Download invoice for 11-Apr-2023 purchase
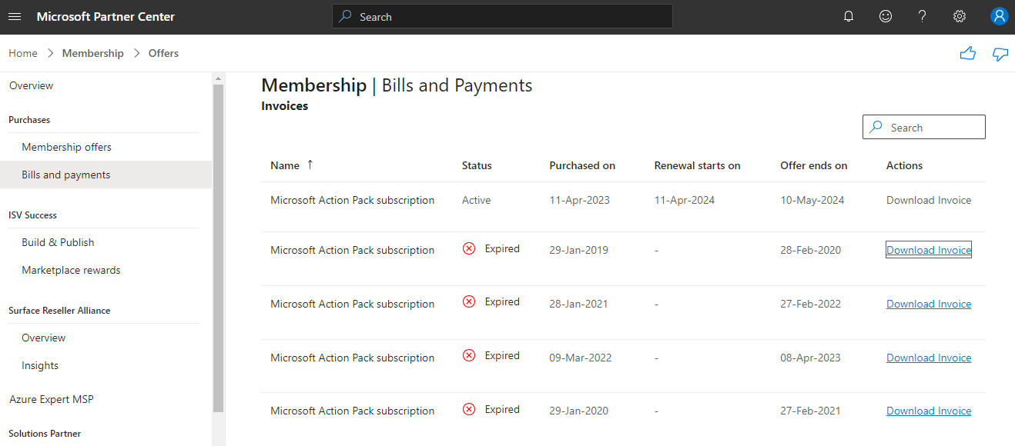 929,200
